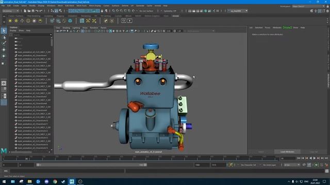The height and width of the screenshot is (185, 330).
Task: Open animation preferences icon near timeline
Action: coord(326,165)
